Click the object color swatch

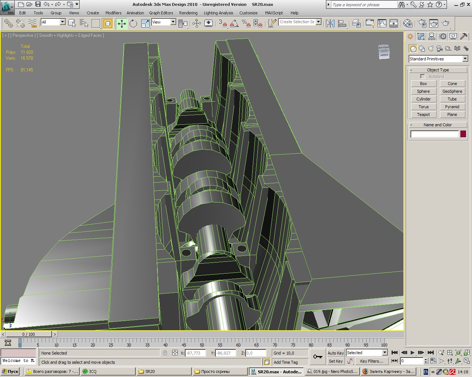(x=463, y=134)
